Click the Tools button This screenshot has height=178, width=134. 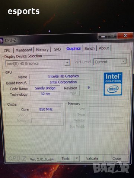click(66, 159)
